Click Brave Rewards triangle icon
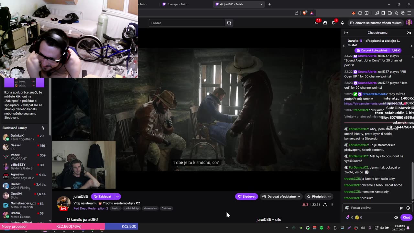Screen dimensions: 414x233 pyautogui.click(x=311, y=13)
